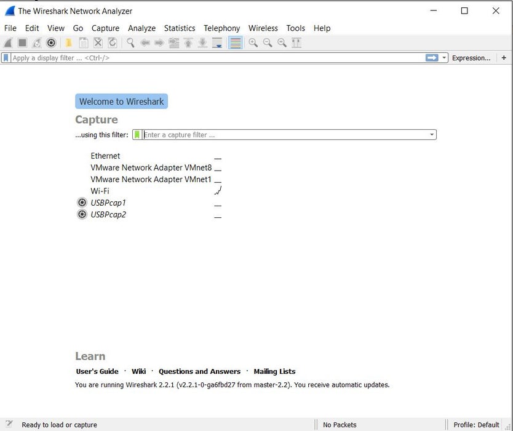Open the Go menu
Screen dimensions: 513x431
click(78, 28)
